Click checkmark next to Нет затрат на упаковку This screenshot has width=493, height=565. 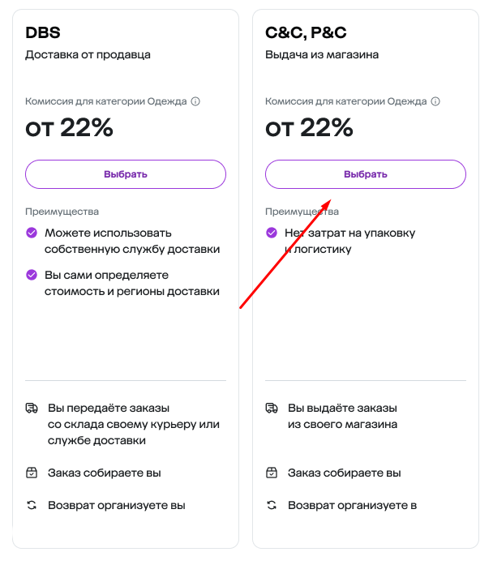coord(272,233)
